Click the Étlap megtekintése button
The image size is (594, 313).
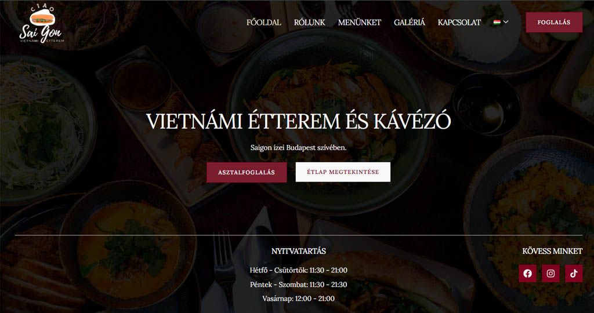(x=343, y=172)
